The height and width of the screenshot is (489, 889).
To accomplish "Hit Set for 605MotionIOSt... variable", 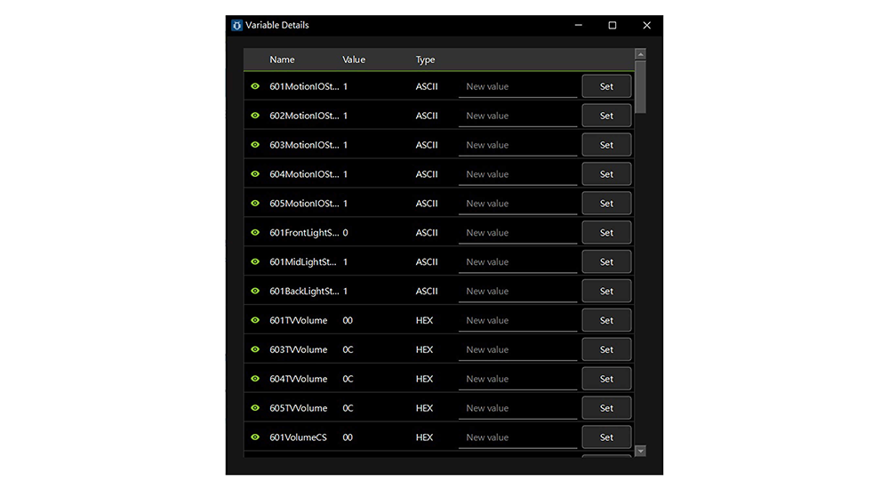I will [x=606, y=203].
